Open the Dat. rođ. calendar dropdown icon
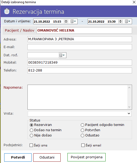The height and width of the screenshot is (163, 137). 62,55
